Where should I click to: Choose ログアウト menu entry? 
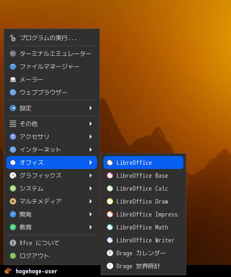tap(52, 256)
